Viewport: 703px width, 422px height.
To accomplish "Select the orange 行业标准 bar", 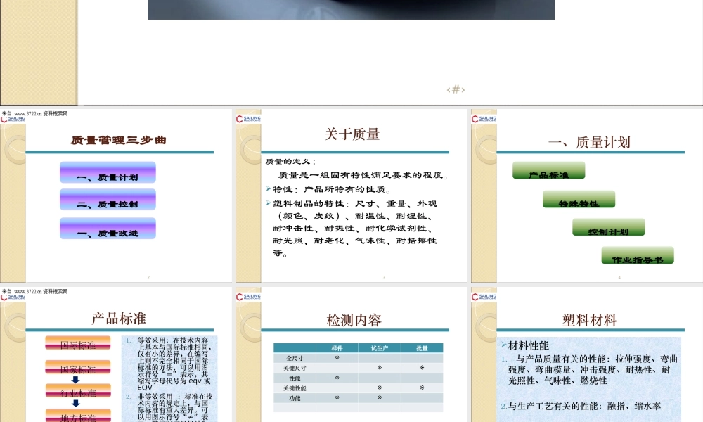I will pyautogui.click(x=78, y=391).
